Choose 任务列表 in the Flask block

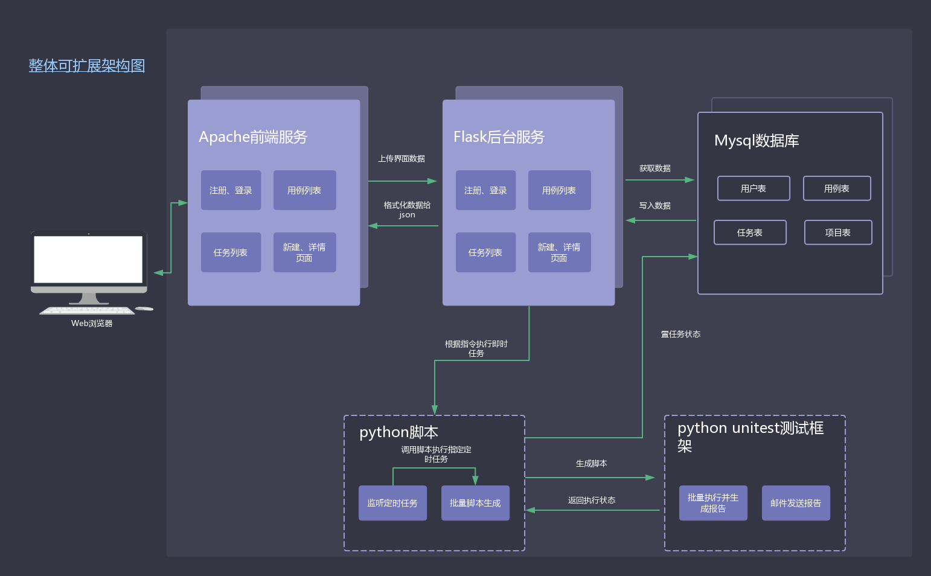tap(485, 252)
